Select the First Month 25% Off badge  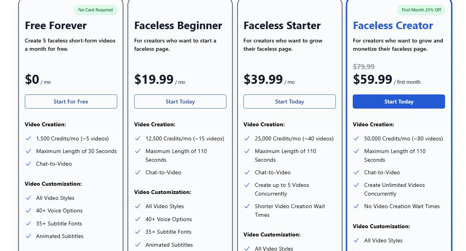coord(421,10)
